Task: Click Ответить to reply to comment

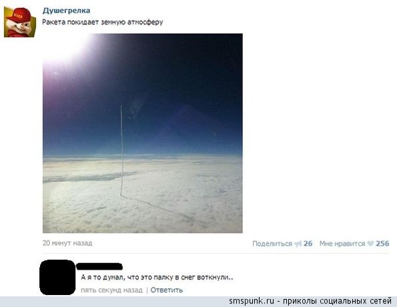Action: (x=167, y=290)
